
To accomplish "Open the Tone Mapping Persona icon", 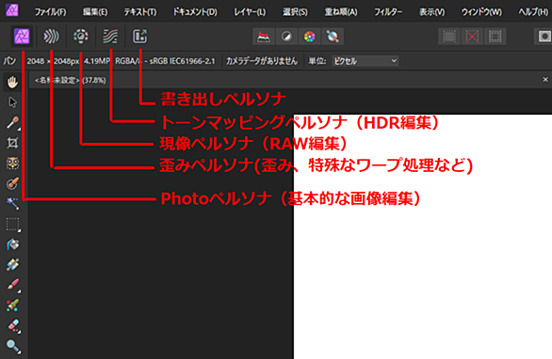I will point(110,36).
